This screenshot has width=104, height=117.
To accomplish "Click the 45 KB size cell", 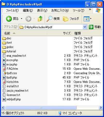I will click(67, 77).
